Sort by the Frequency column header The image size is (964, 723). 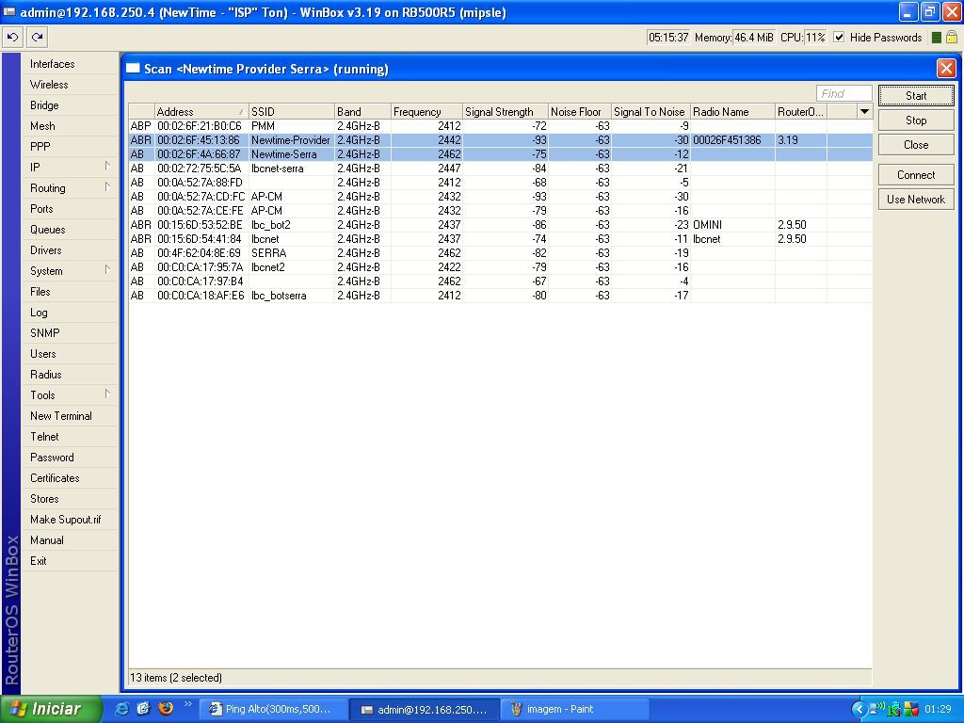point(426,111)
